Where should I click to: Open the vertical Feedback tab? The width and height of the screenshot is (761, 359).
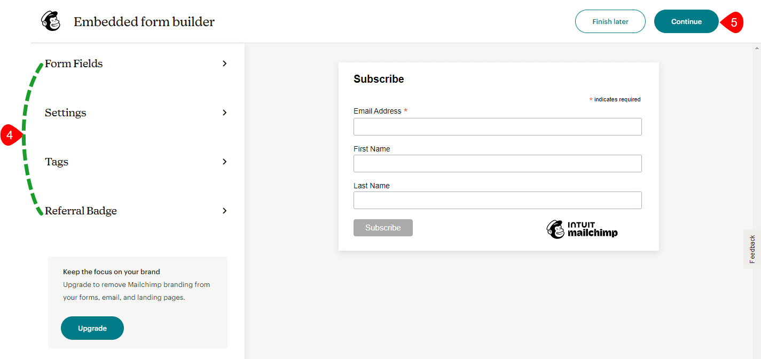(x=752, y=249)
